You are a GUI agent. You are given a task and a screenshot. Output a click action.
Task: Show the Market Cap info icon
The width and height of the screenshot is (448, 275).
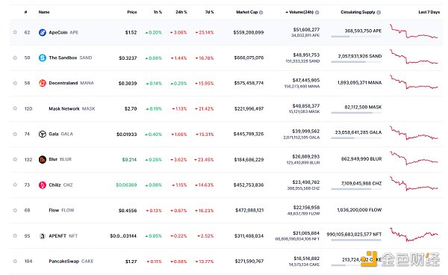261,12
